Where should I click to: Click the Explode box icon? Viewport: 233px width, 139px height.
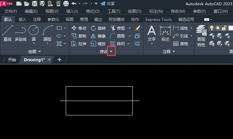[x=137, y=36]
